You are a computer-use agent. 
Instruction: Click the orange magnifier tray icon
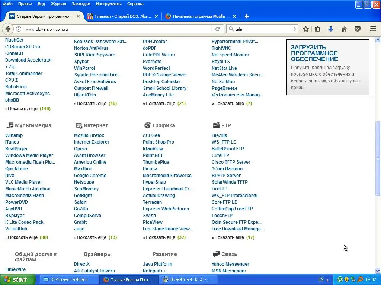coord(360,280)
